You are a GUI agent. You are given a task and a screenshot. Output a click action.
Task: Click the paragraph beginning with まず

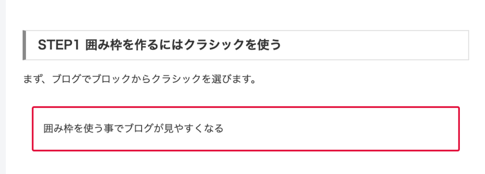[x=140, y=79]
